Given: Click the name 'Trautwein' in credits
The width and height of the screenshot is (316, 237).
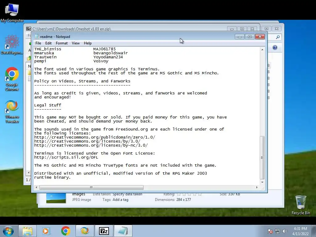Looking at the screenshot, I should [45, 57].
